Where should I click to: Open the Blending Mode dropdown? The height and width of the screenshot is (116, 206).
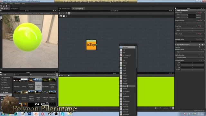click(190, 52)
